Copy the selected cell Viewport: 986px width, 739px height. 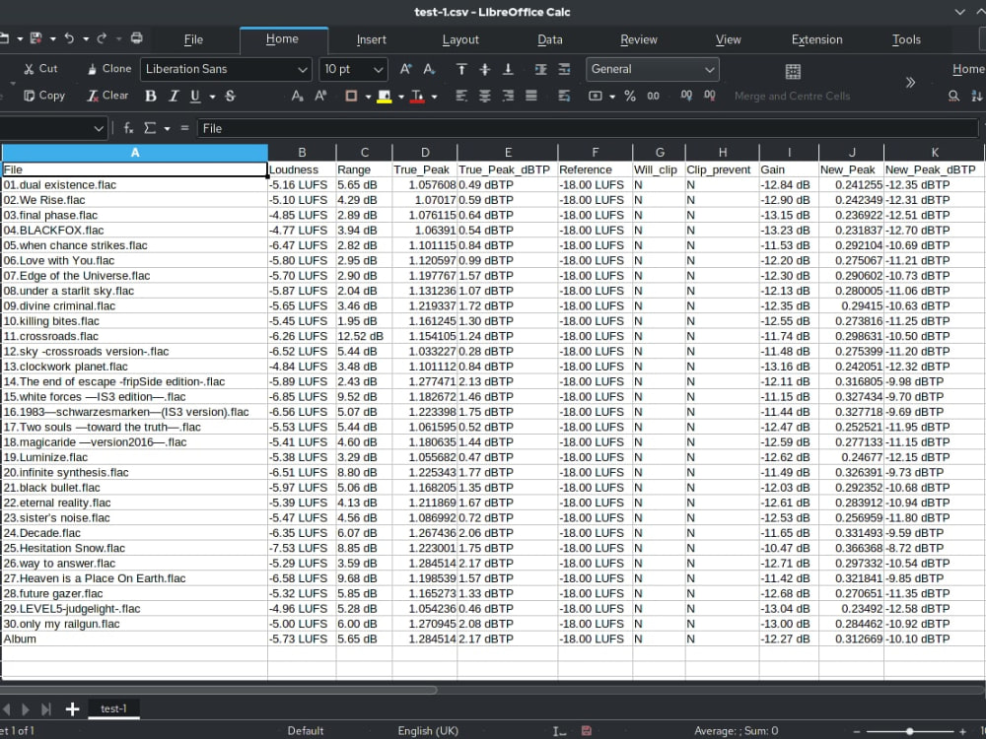pos(44,96)
